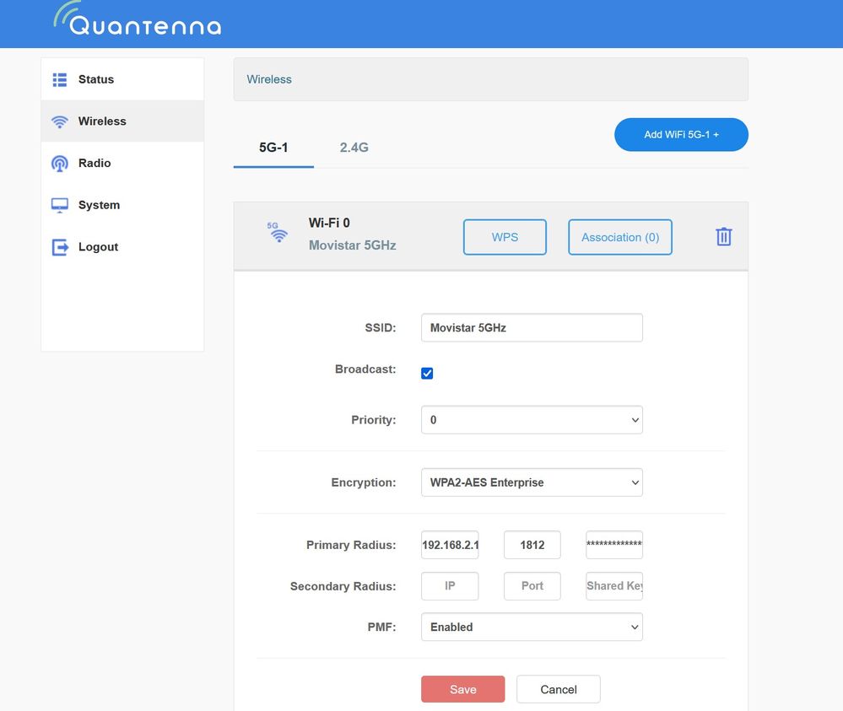The width and height of the screenshot is (843, 711).
Task: Click the Secondary Radius IP field
Action: pos(450,586)
